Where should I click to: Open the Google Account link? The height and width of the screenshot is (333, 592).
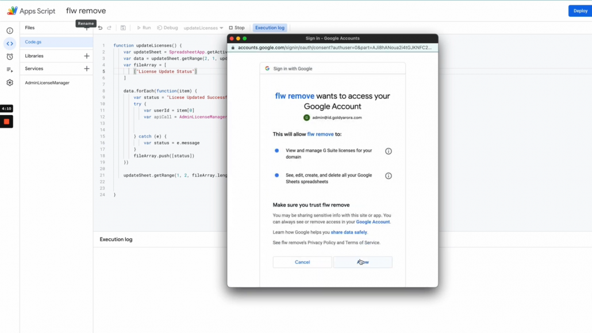point(372,222)
